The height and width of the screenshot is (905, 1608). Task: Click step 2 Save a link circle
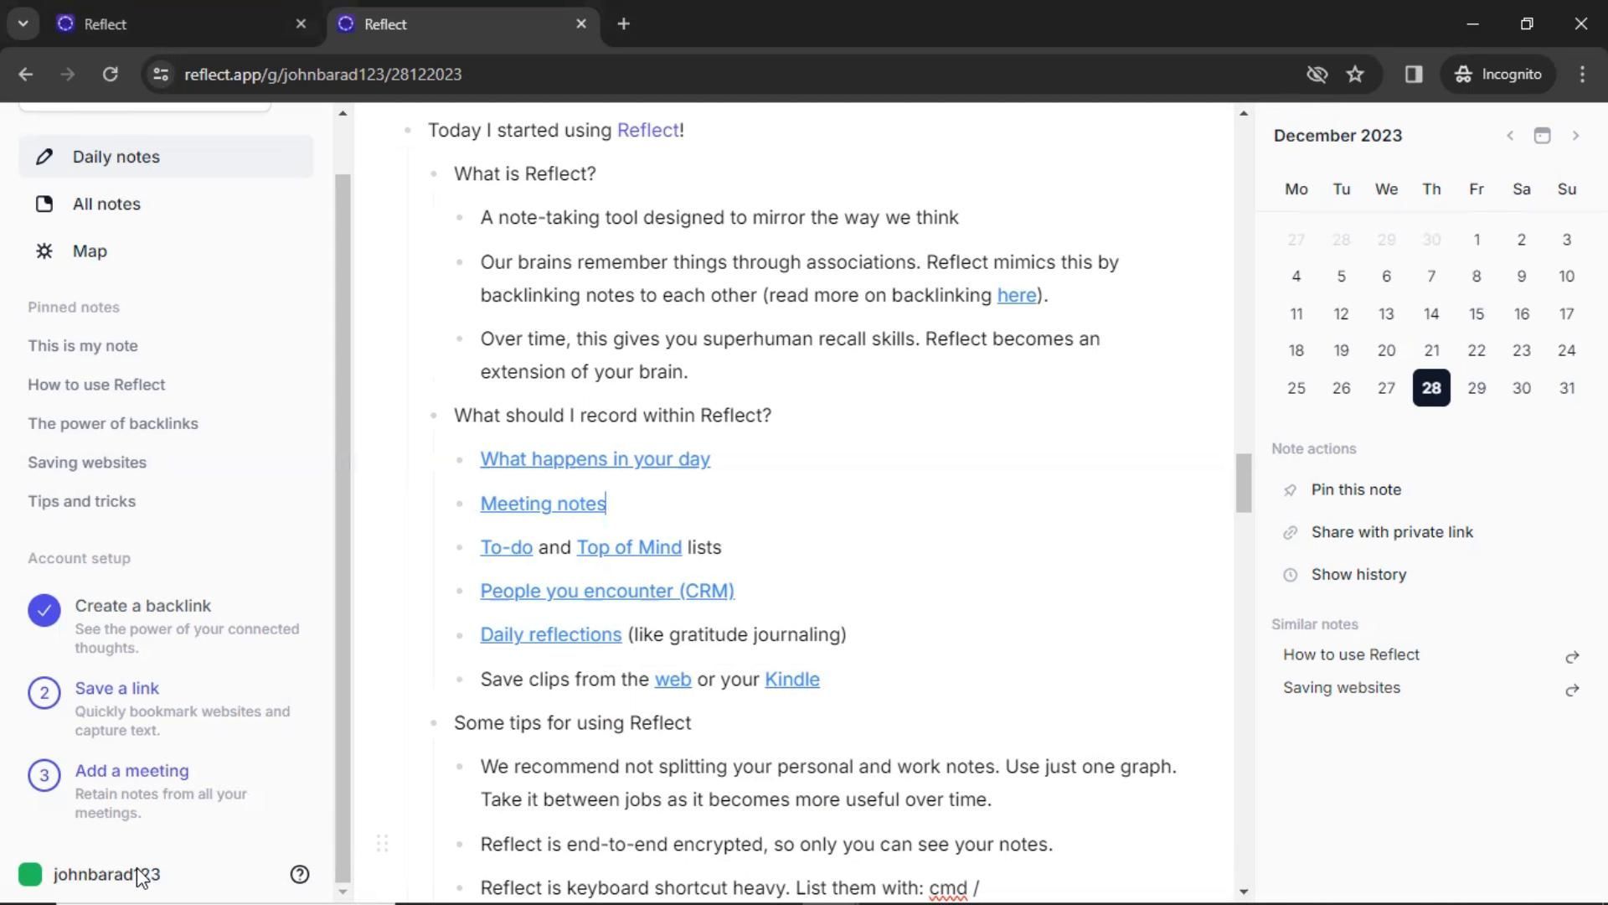[x=44, y=693]
